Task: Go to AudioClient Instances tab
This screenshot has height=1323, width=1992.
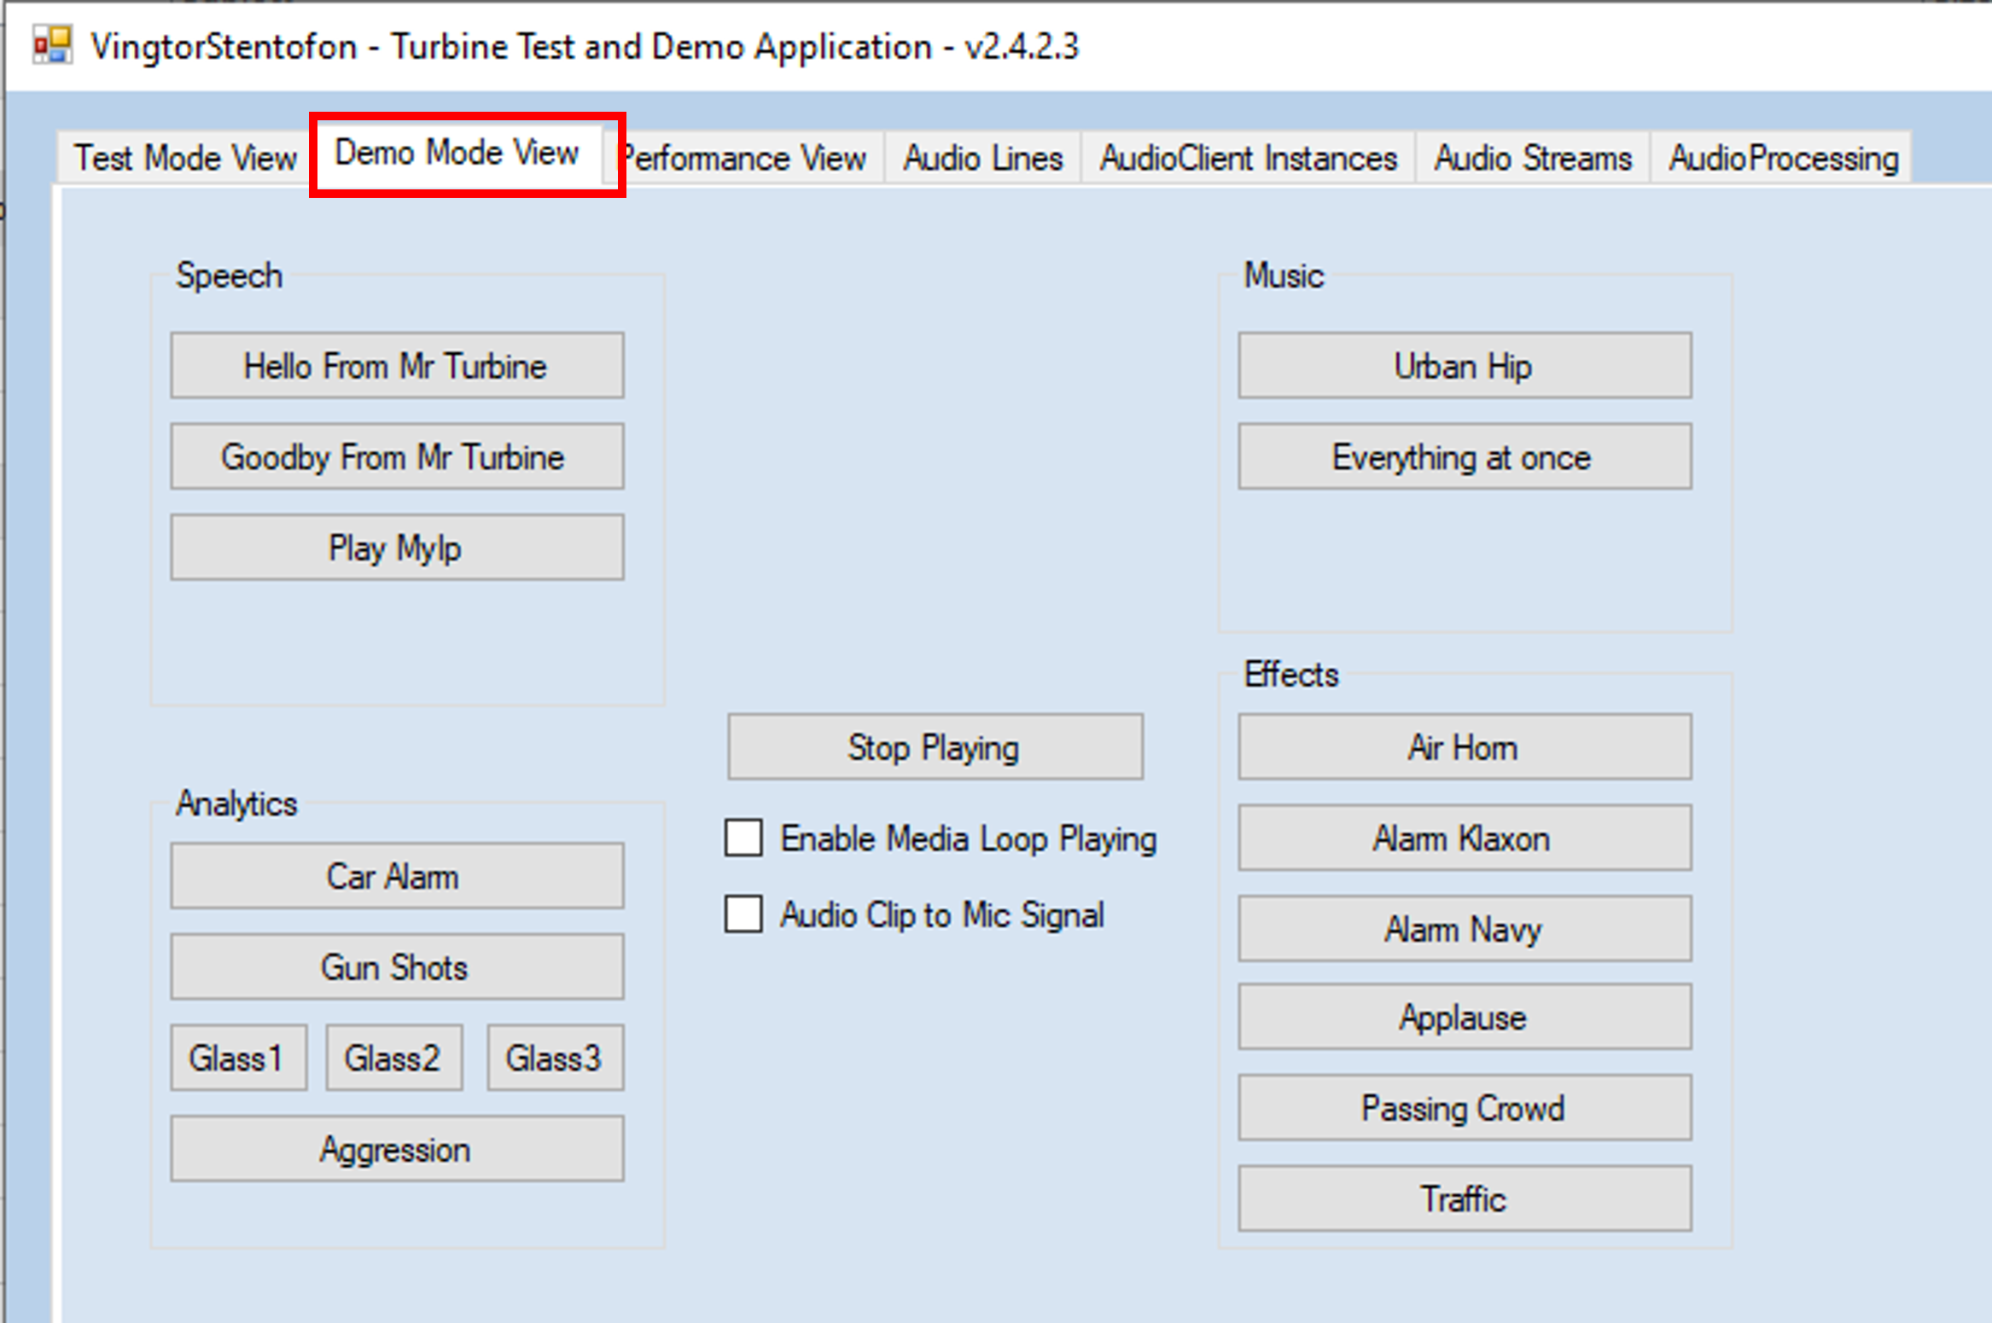Action: (1248, 158)
